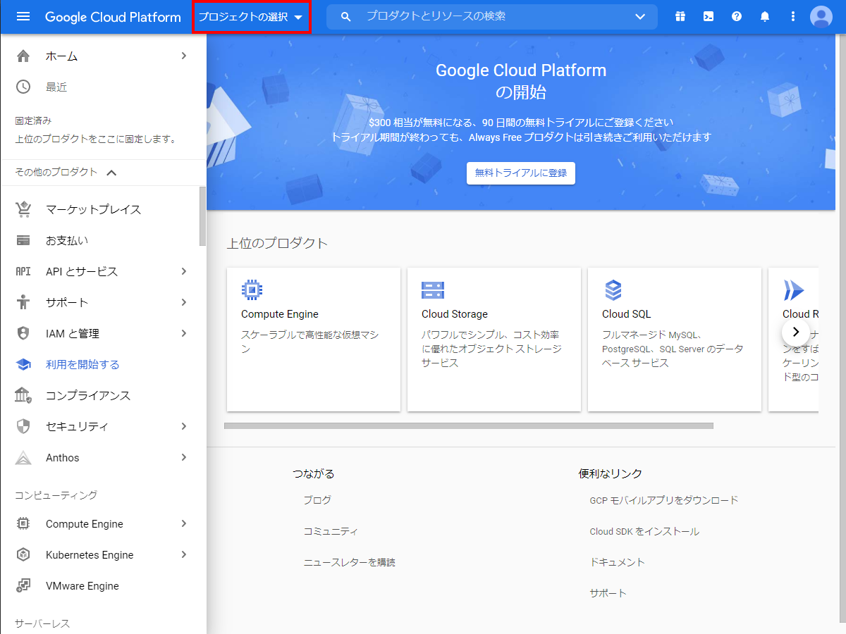The width and height of the screenshot is (846, 634).
Task: Click the コンプライアンス building icon
Action: tap(23, 395)
